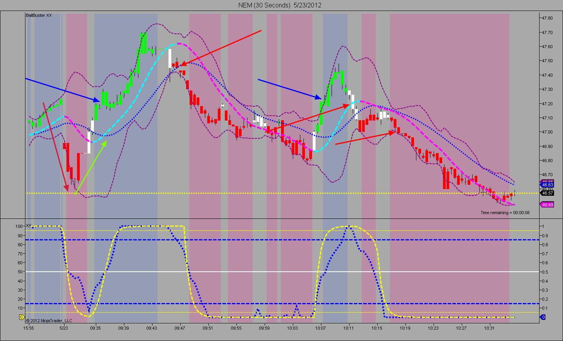Image resolution: width=563 pixels, height=341 pixels.
Task: Click the 50 level on oscillator left axis
Action: pos(20,272)
